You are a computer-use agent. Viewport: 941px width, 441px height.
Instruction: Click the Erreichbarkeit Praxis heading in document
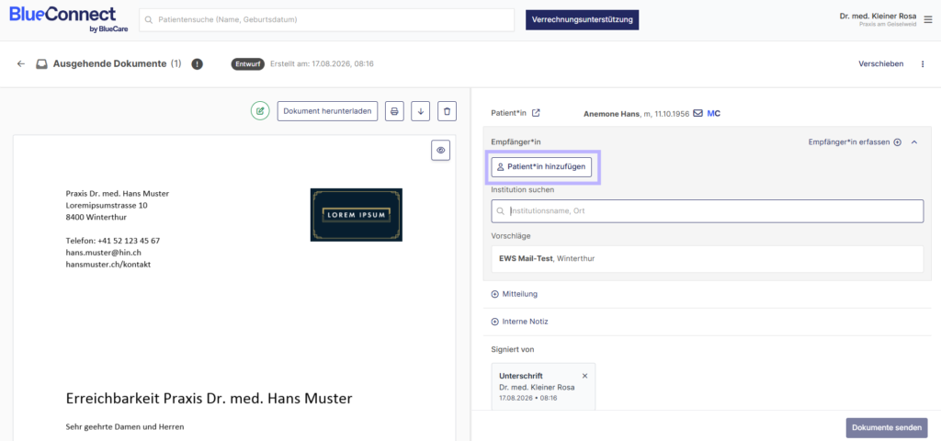coord(209,399)
